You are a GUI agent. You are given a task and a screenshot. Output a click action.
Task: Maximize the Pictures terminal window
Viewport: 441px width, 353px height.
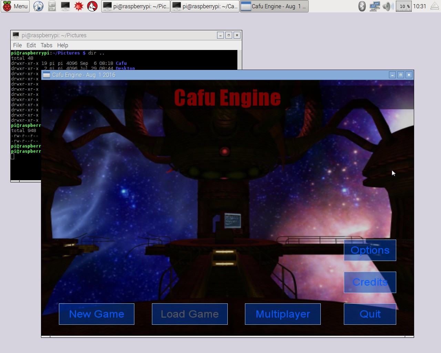point(229,35)
